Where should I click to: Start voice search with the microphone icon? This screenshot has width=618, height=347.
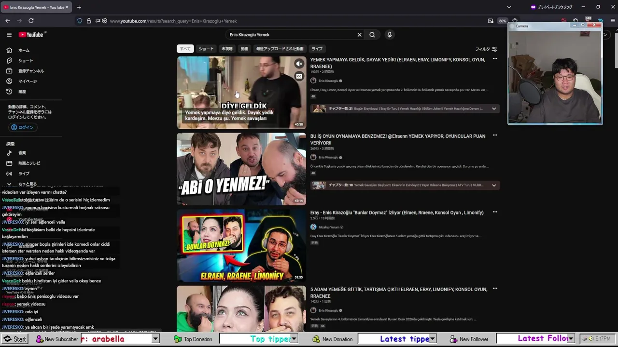coord(390,35)
